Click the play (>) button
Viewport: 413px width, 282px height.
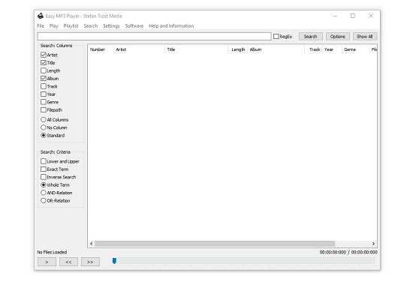[x=47, y=262]
